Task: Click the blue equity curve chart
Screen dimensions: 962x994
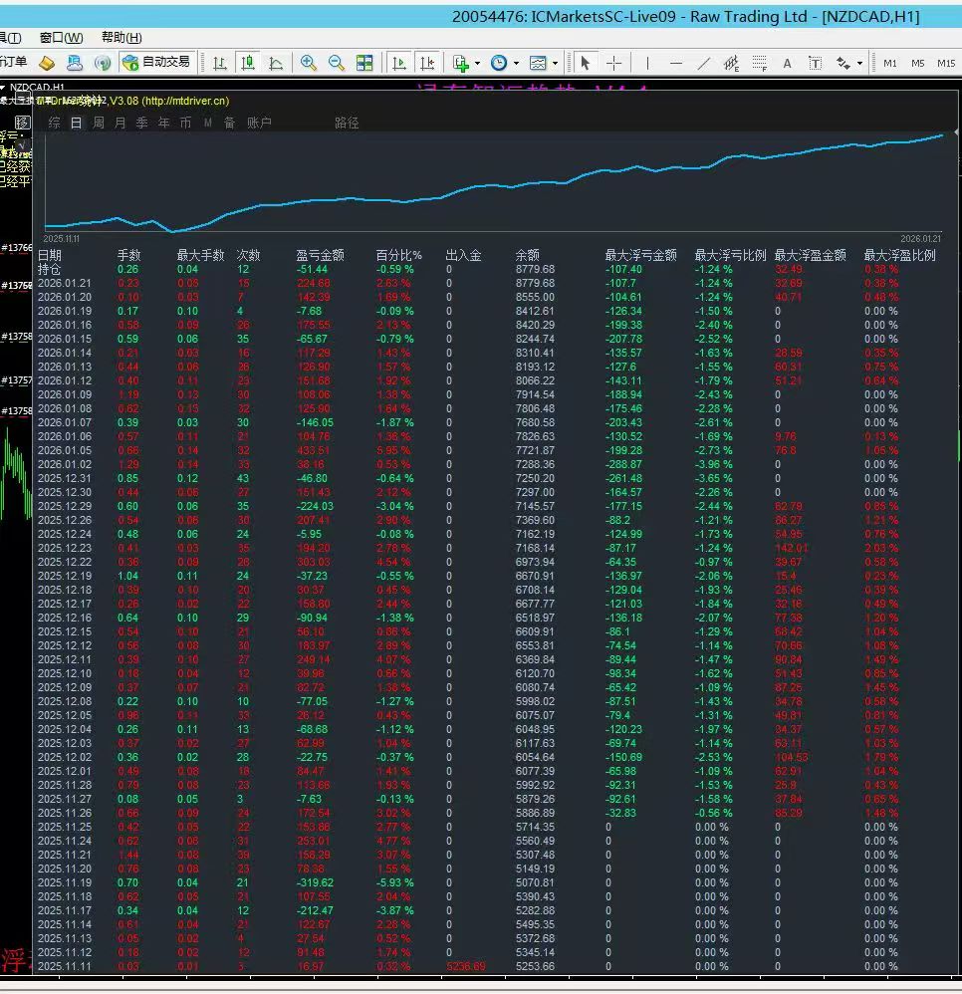Action: click(493, 183)
